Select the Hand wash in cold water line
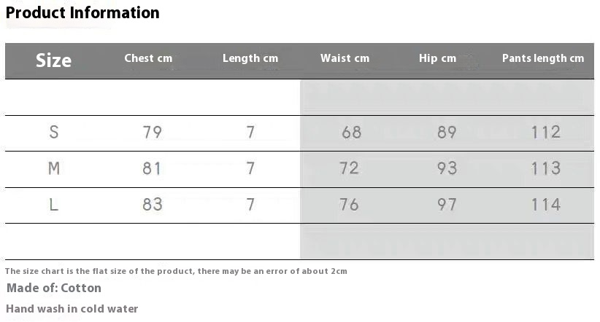This screenshot has height=322, width=600. point(72,309)
